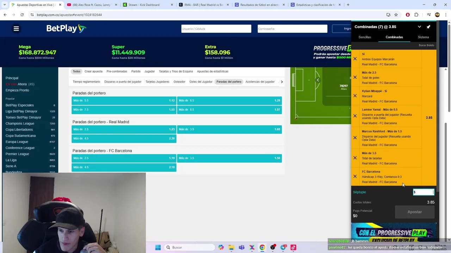Click the BetPlay logo
This screenshot has height=253, width=451.
click(66, 29)
